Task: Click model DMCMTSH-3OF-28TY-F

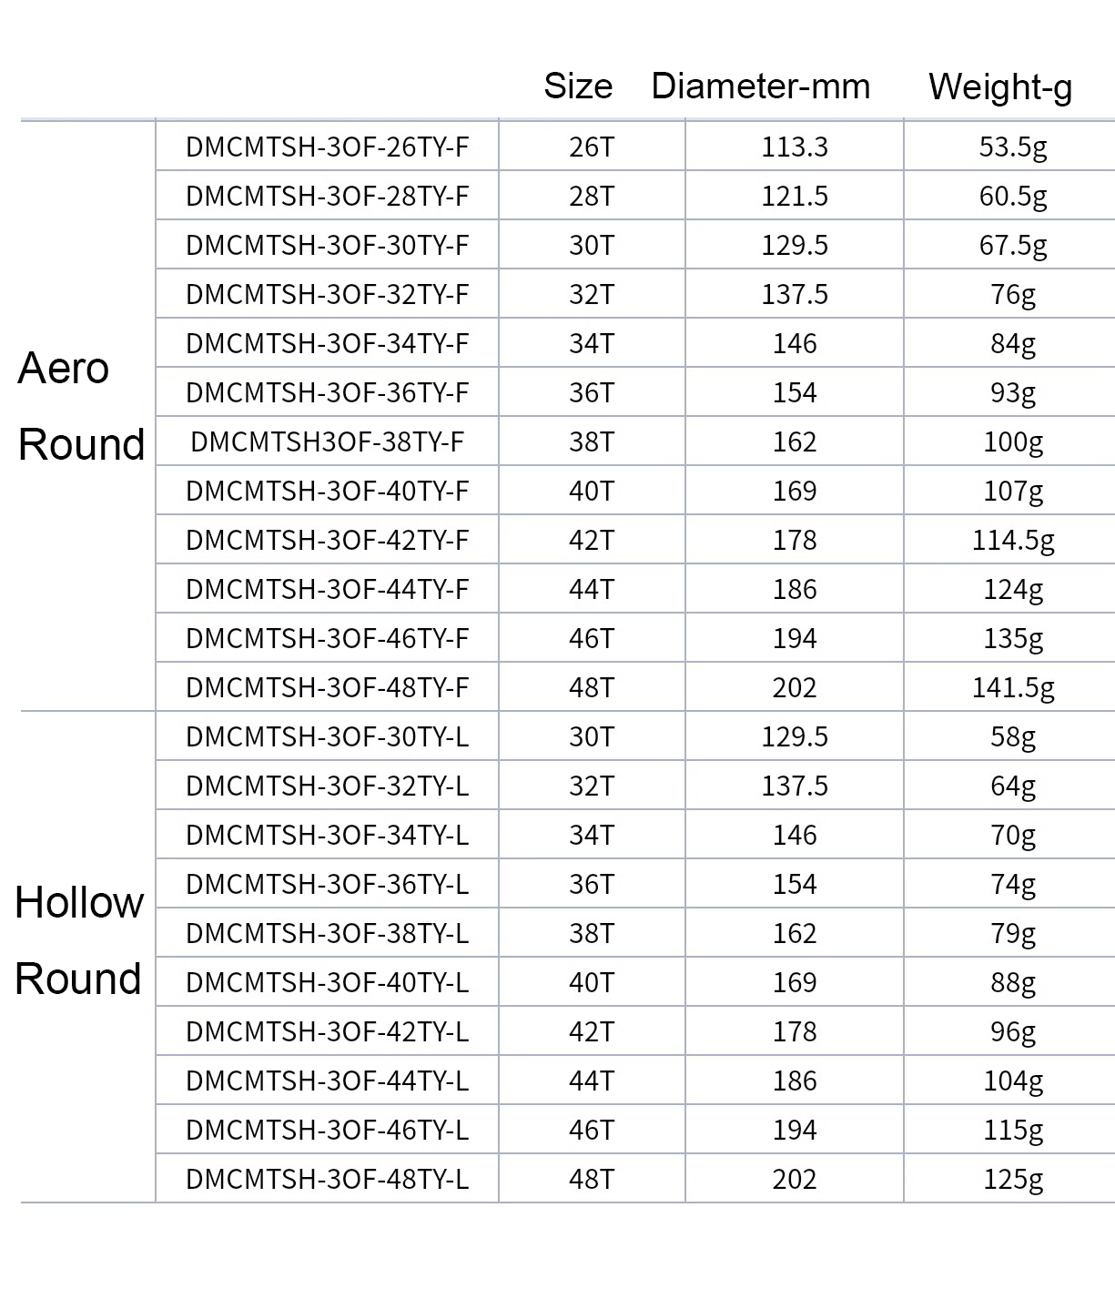Action: pos(328,196)
